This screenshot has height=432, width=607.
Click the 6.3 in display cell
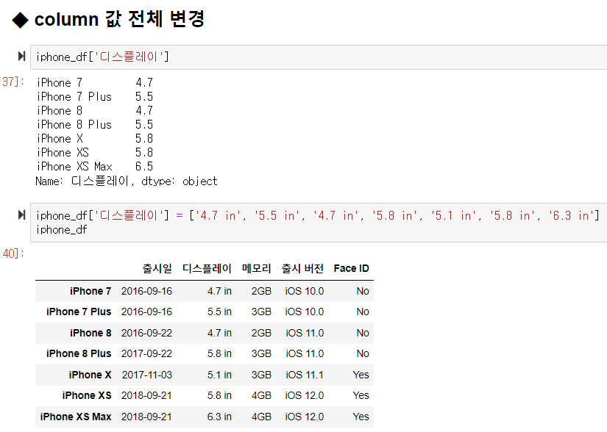(x=219, y=417)
